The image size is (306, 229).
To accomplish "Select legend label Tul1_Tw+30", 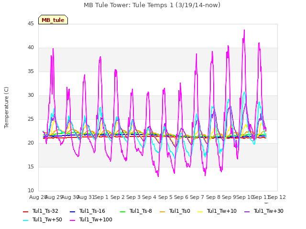I will [x=269, y=211].
